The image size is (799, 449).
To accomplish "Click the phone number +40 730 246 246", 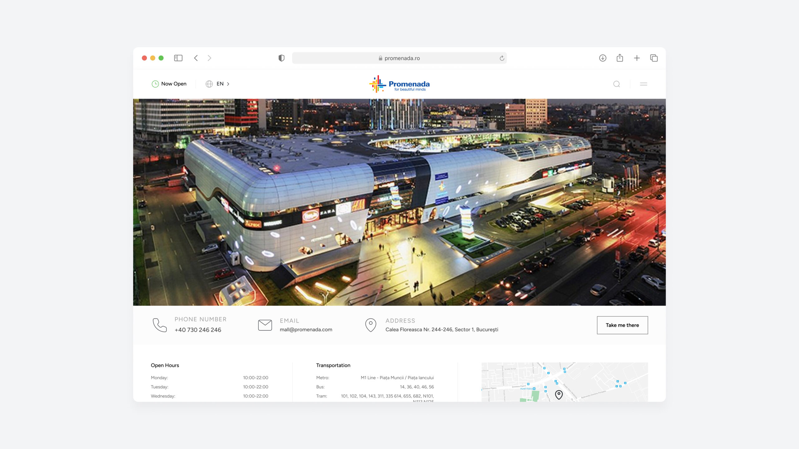I will click(198, 330).
